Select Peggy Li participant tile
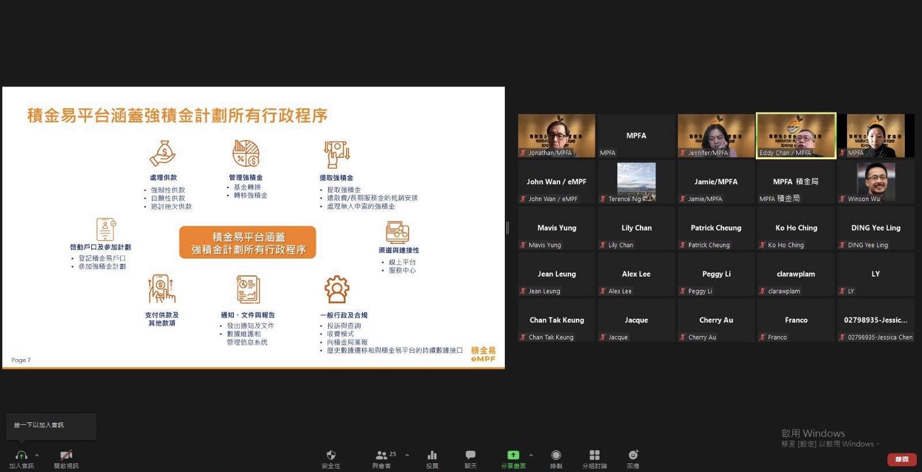922x472 pixels. tap(716, 274)
